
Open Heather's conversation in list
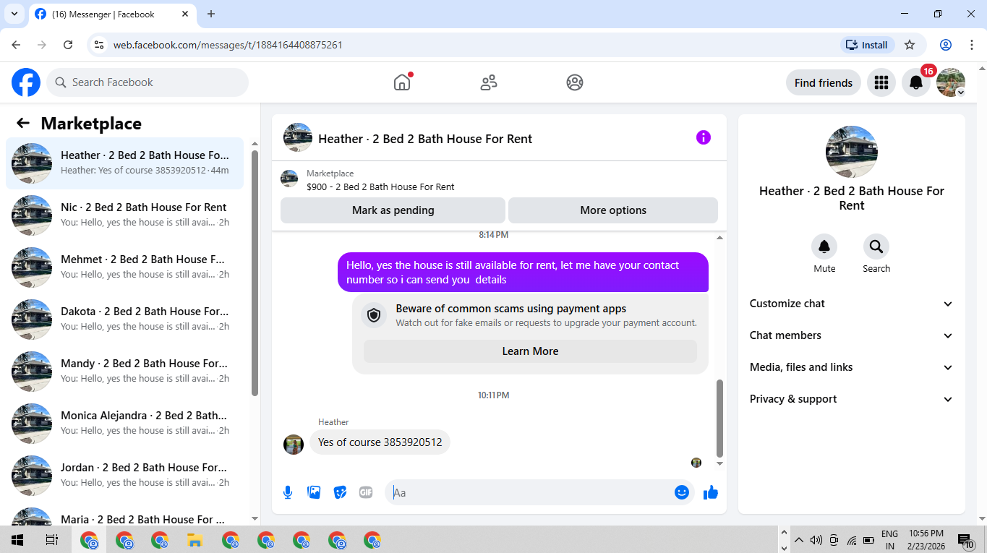pos(124,163)
